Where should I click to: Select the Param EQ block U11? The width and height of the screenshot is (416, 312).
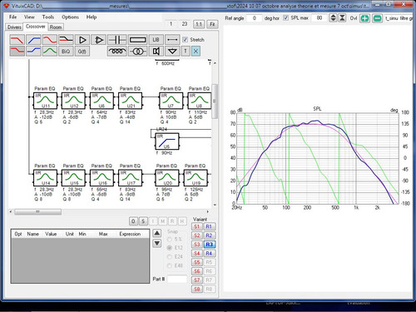46,101
